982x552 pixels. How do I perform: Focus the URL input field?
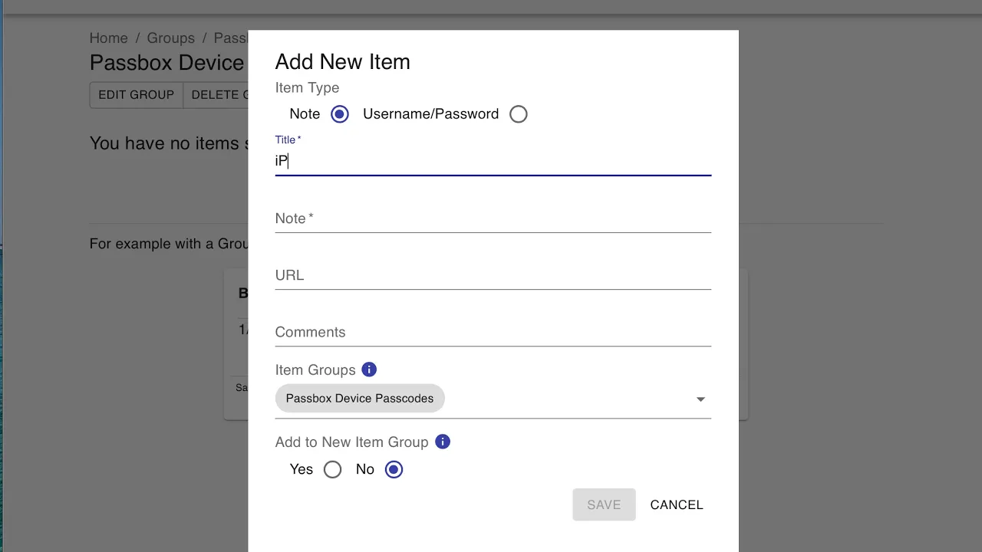point(493,276)
